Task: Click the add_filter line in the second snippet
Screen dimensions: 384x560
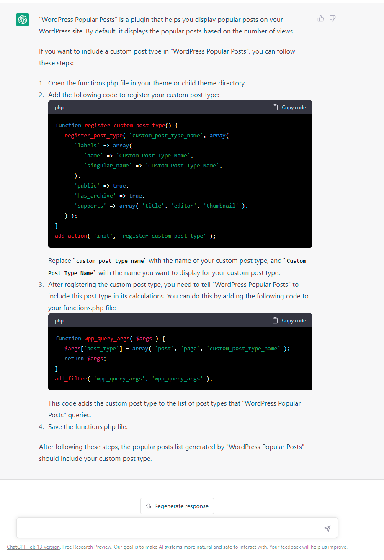Action: pyautogui.click(x=133, y=378)
